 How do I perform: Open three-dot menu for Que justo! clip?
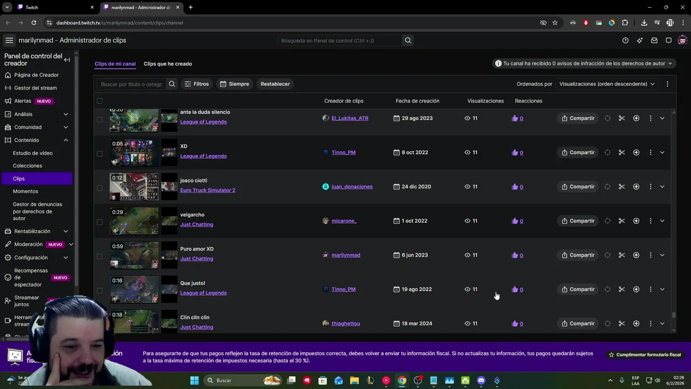click(651, 290)
